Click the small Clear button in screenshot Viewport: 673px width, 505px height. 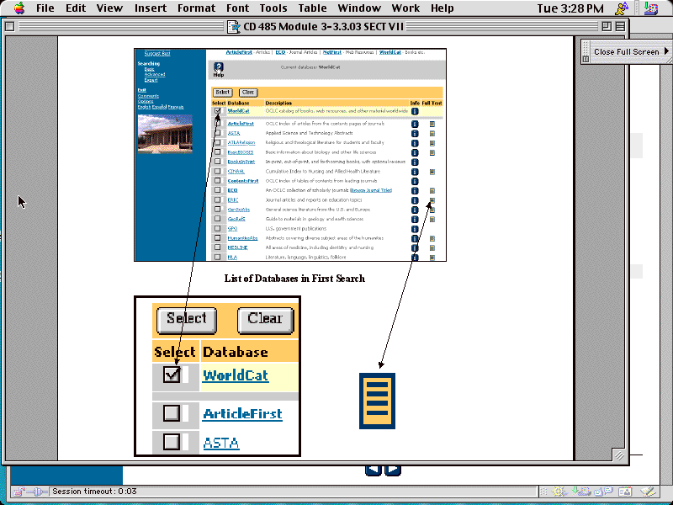click(x=247, y=93)
